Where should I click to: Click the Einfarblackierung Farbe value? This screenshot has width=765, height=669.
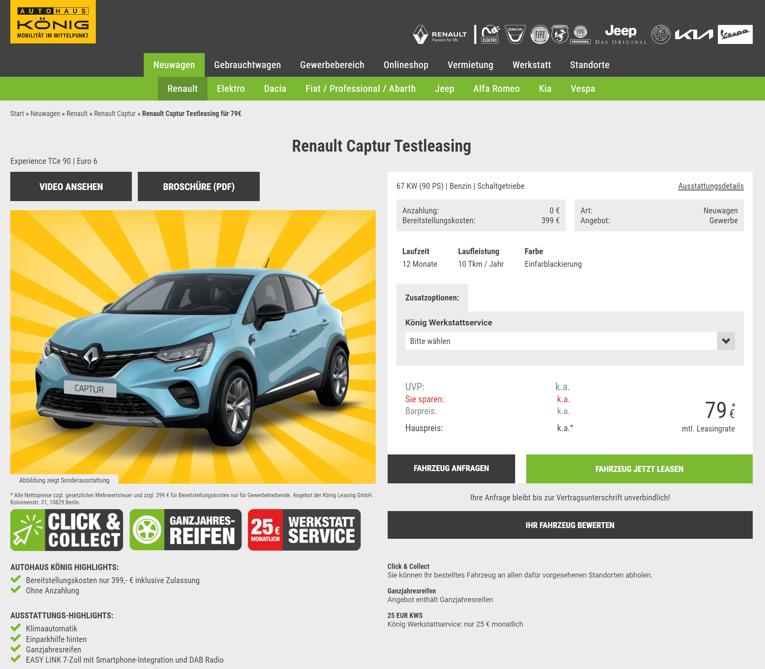click(x=553, y=264)
